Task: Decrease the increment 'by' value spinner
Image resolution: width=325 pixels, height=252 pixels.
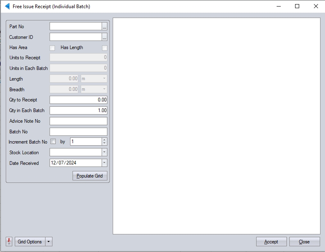Action: tap(104, 144)
